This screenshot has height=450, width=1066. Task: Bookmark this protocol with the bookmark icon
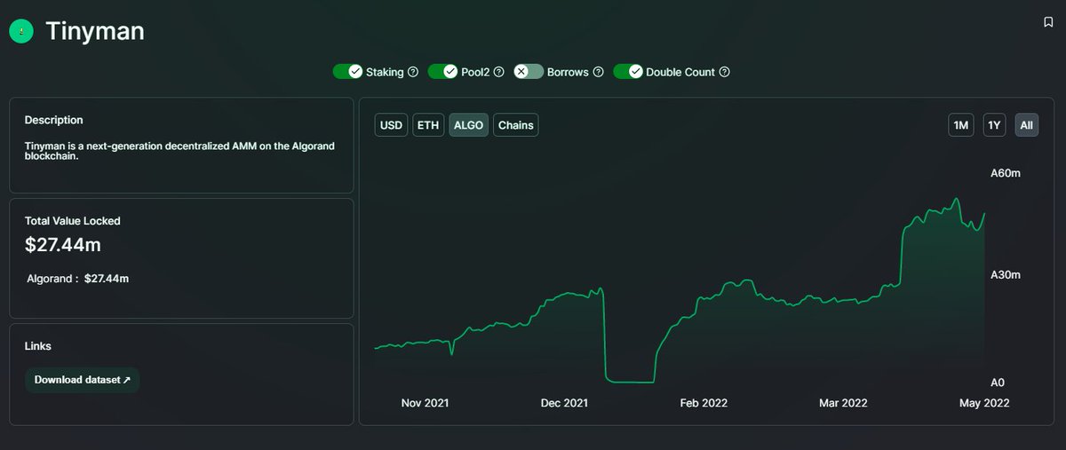(1048, 22)
